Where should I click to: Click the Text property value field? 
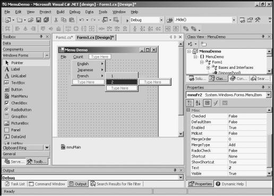(x=247, y=168)
